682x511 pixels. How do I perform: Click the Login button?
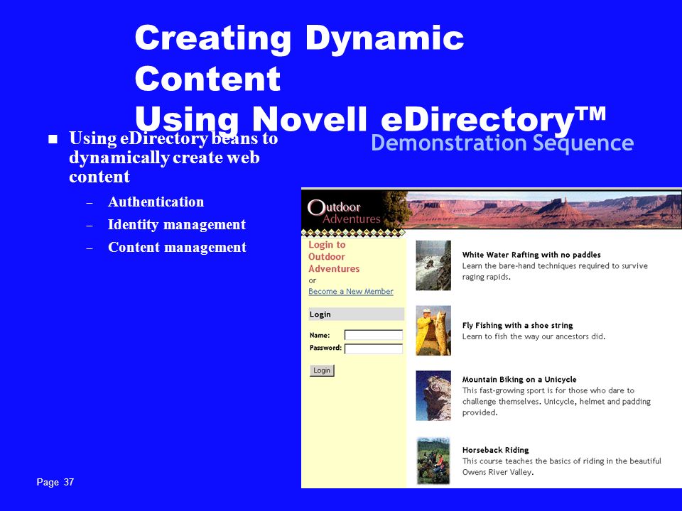coord(322,370)
